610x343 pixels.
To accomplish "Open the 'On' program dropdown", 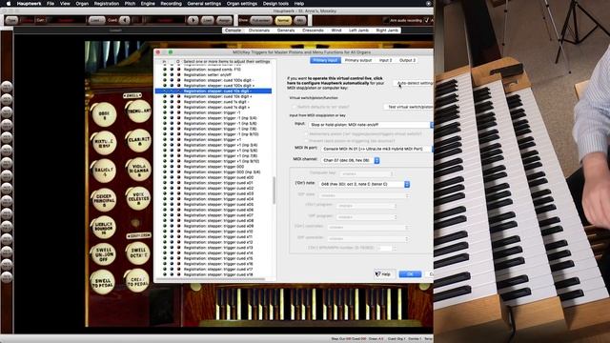I will tap(366, 206).
